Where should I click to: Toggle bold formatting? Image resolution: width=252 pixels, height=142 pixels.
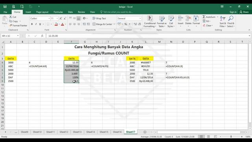32,24
